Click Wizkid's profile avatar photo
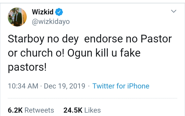185x116 pixels. 17,17
